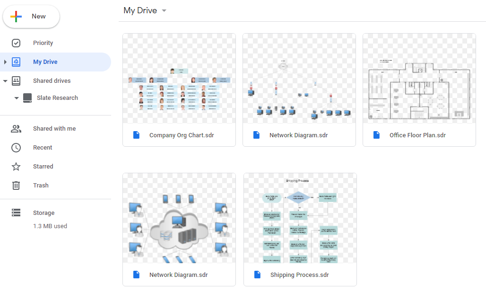Open the Shipping Process thumbnail preview
486x302 pixels.
click(300, 218)
